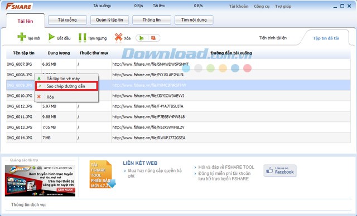Image resolution: width=357 pixels, height=216 pixels.
Task: Click the Like us on Facebook button
Action: click(280, 170)
